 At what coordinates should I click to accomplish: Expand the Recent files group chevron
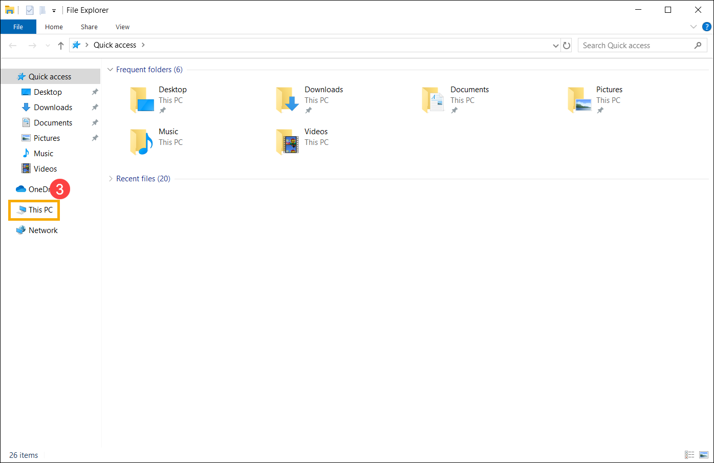pyautogui.click(x=111, y=179)
